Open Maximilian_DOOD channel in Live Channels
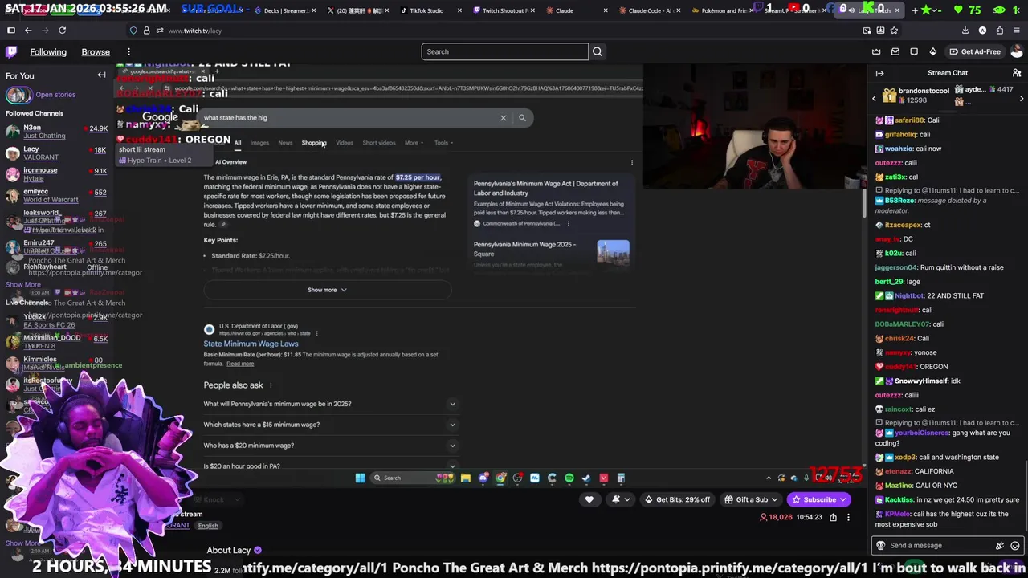 coord(56,341)
